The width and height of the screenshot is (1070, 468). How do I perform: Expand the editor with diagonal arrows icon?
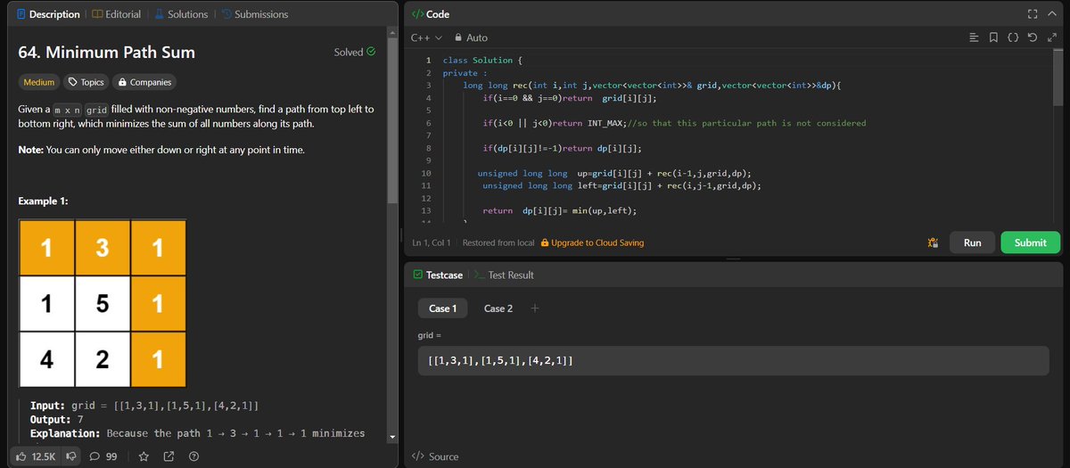(x=1051, y=38)
